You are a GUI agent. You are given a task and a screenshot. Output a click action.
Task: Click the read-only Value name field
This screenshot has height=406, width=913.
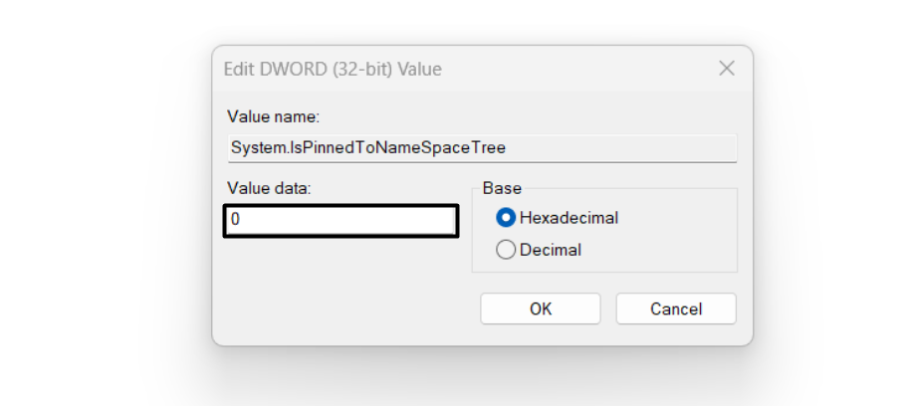click(x=597, y=148)
